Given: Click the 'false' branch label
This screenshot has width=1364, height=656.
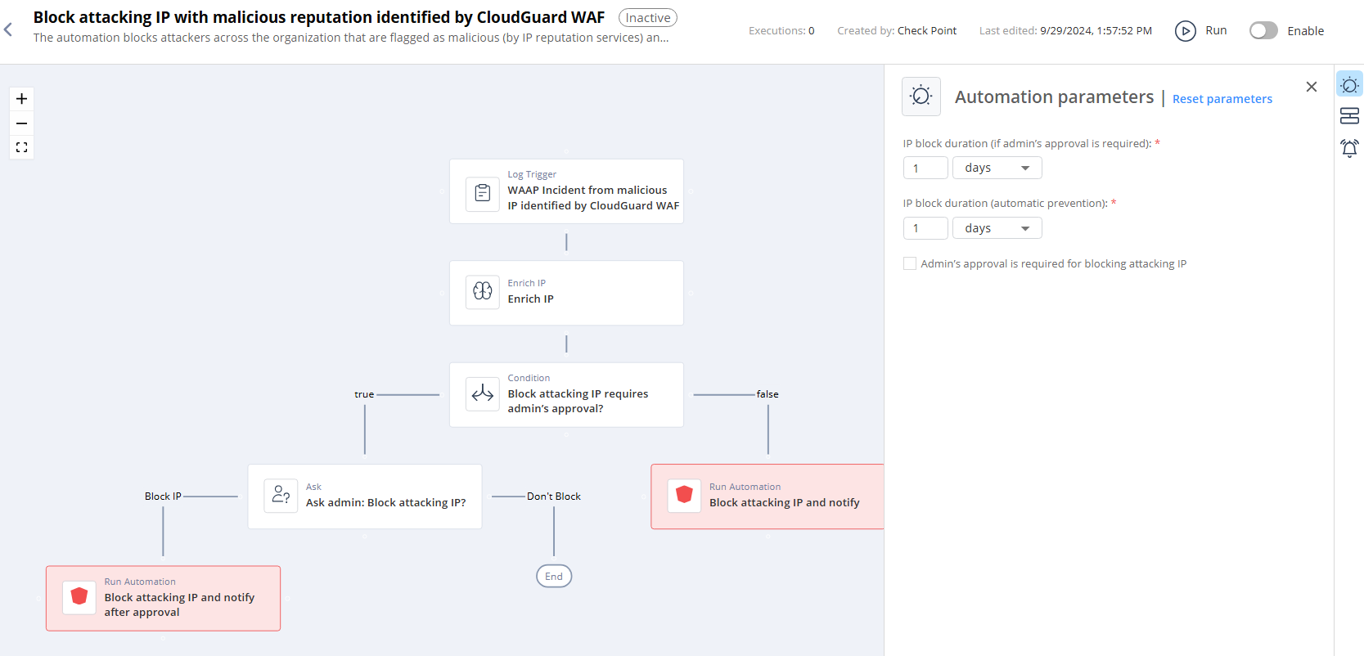Looking at the screenshot, I should tap(768, 394).
